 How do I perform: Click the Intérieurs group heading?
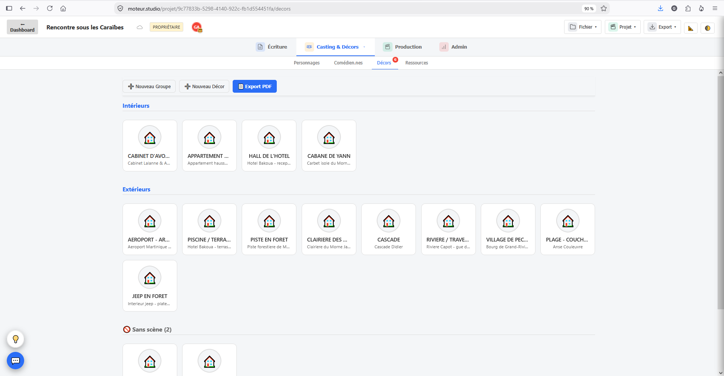(136, 106)
